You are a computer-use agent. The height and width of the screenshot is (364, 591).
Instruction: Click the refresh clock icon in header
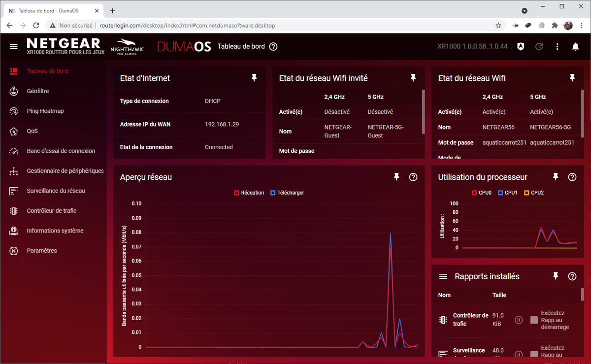pos(539,46)
